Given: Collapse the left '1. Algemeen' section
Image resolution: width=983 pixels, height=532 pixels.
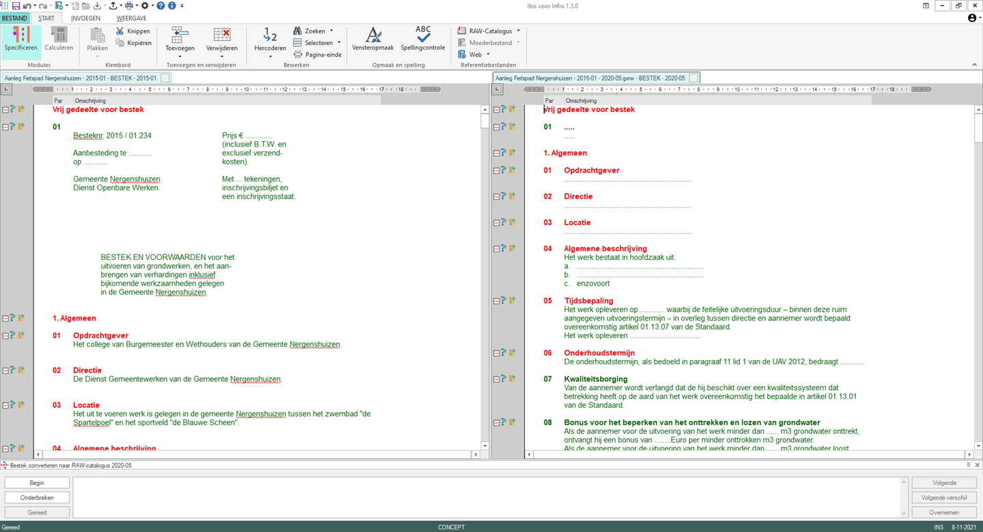Looking at the screenshot, I should [x=5, y=318].
